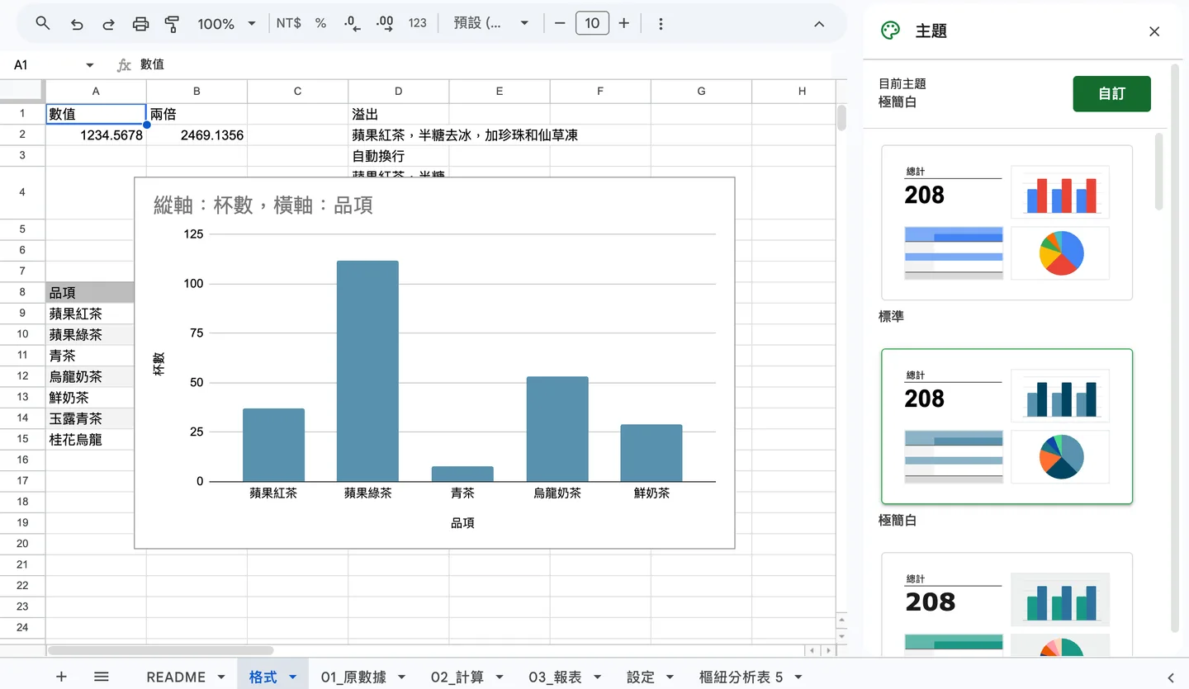1189x689 pixels.
Task: Redo the last action
Action: click(108, 24)
